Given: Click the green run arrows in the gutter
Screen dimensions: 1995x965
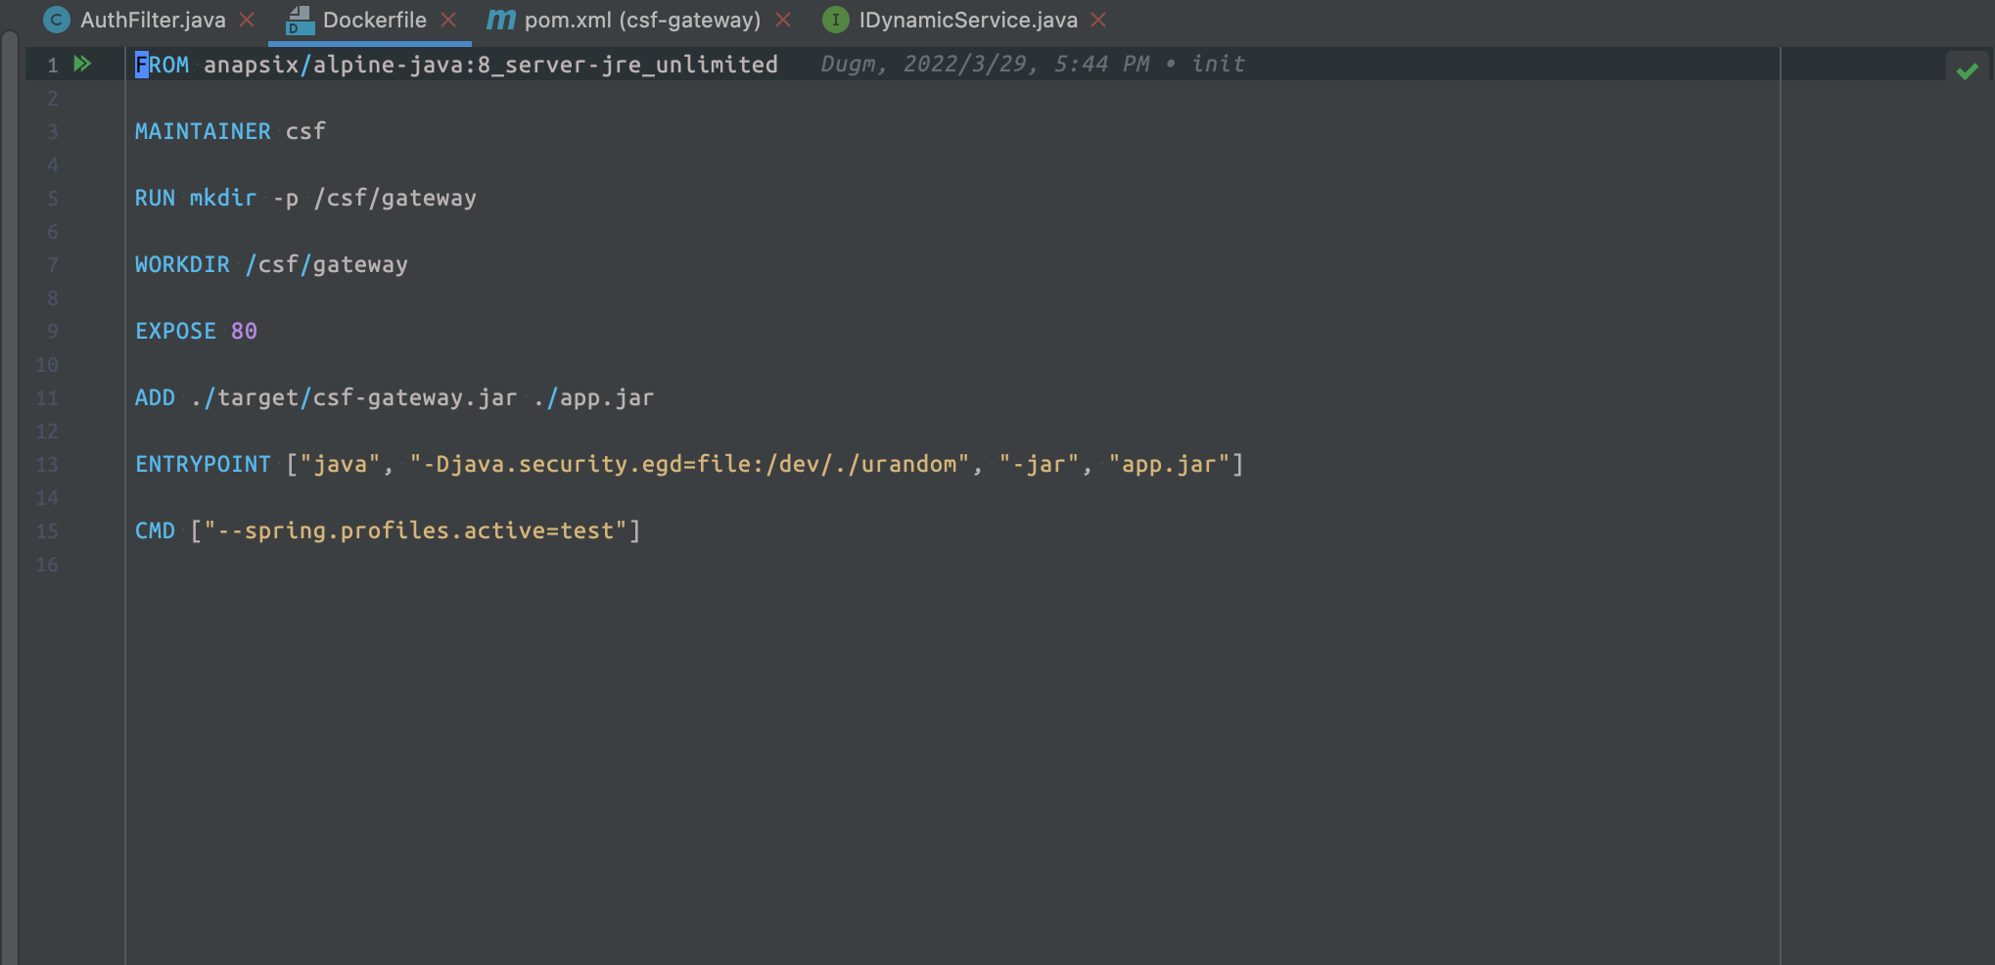Looking at the screenshot, I should [x=83, y=65].
